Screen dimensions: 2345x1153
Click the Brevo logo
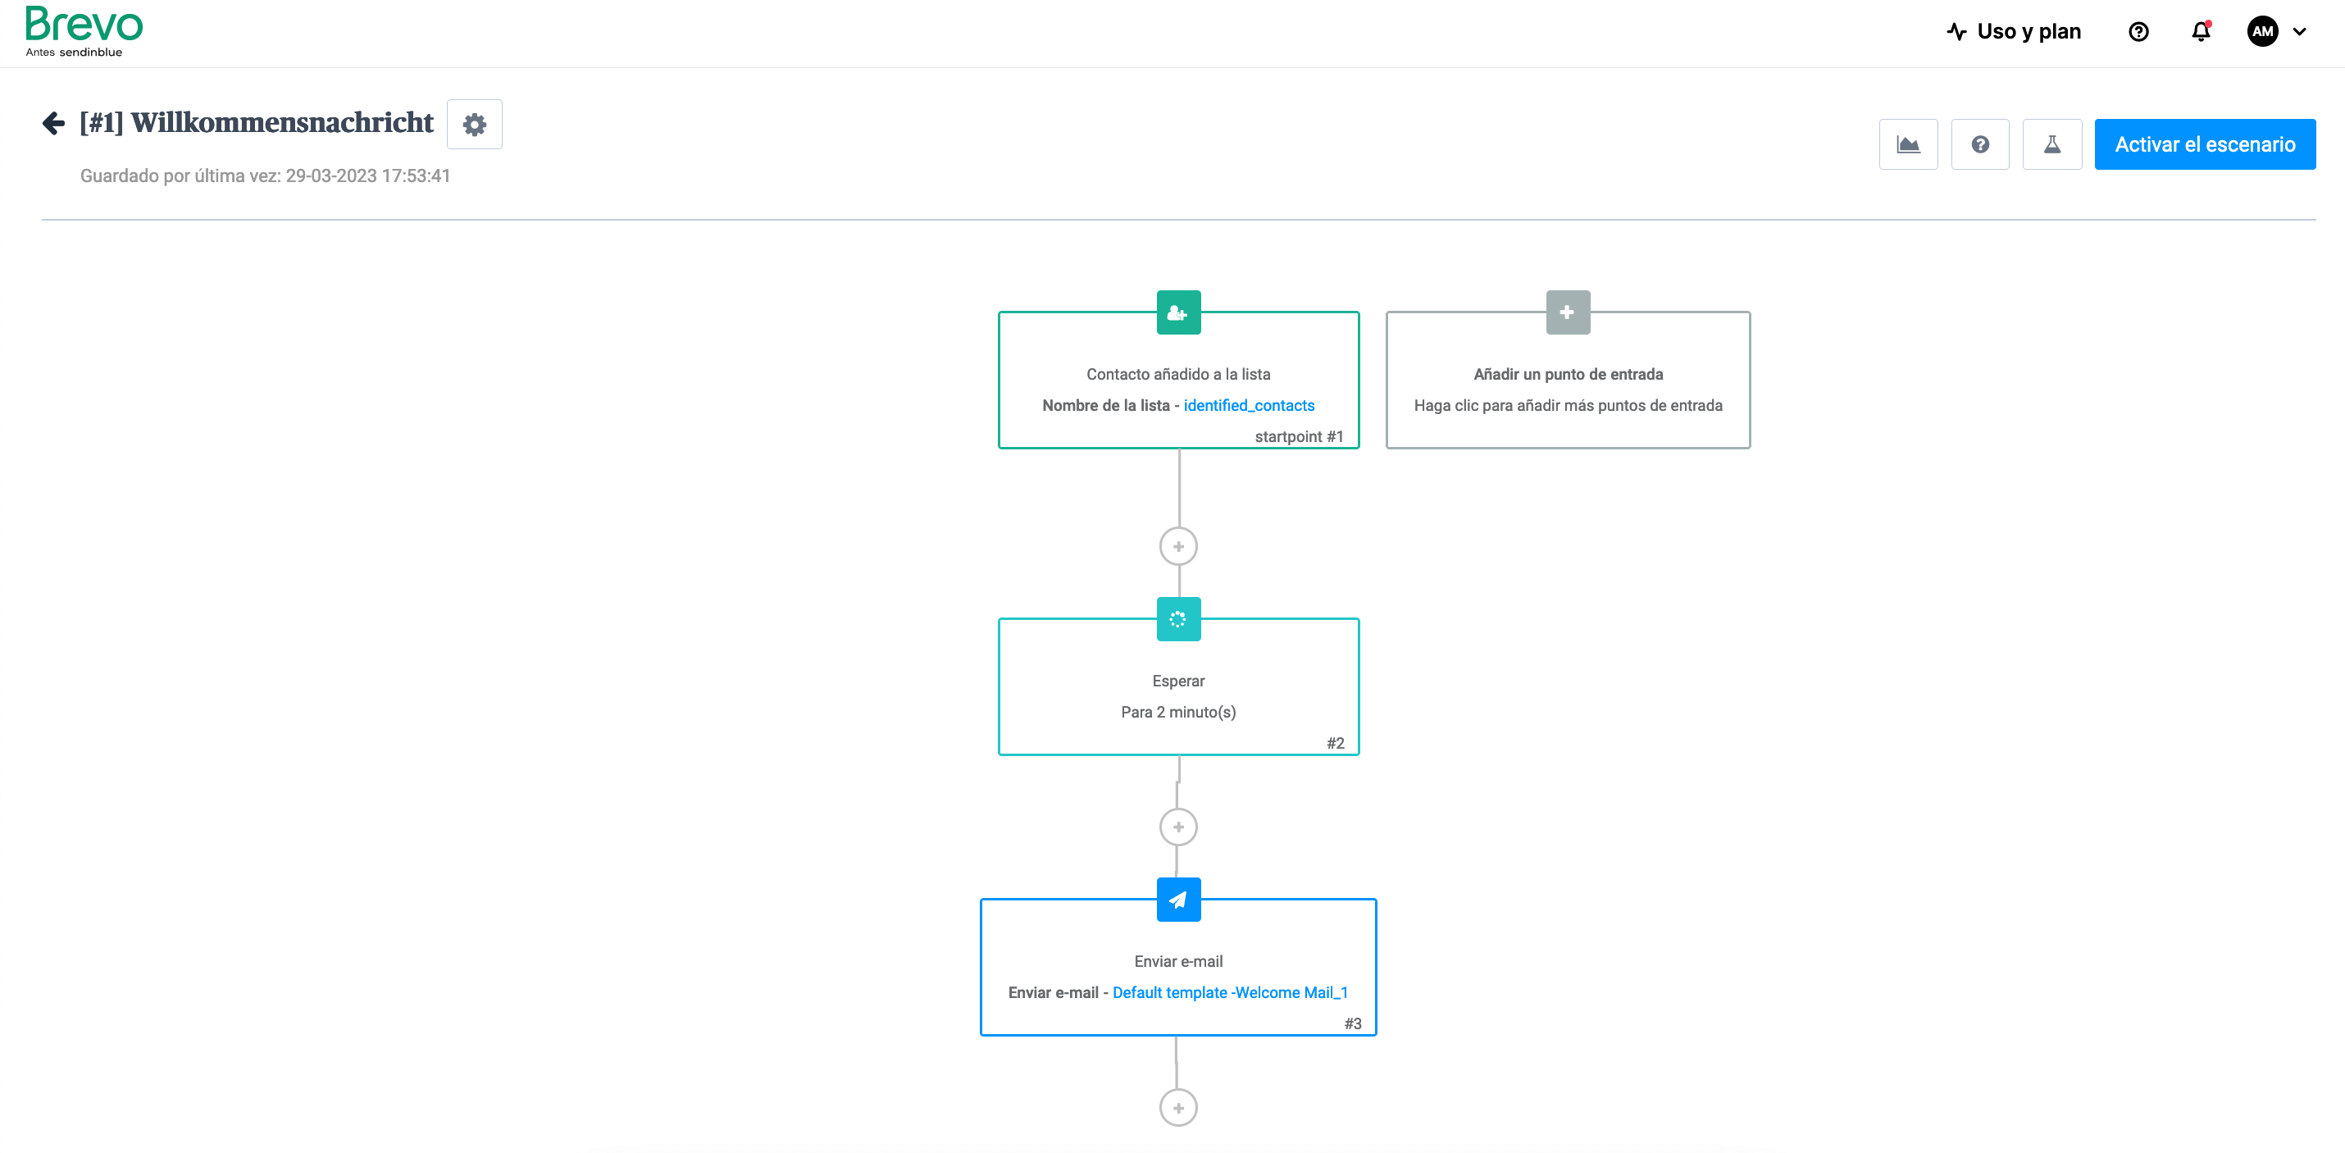coord(84,31)
